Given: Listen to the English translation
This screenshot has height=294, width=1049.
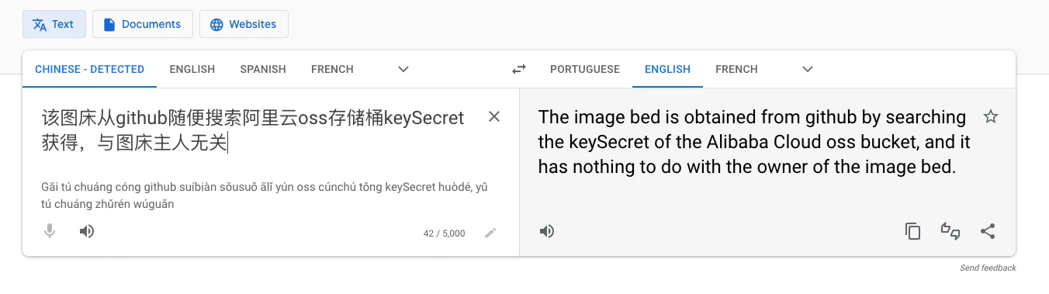Looking at the screenshot, I should (547, 231).
